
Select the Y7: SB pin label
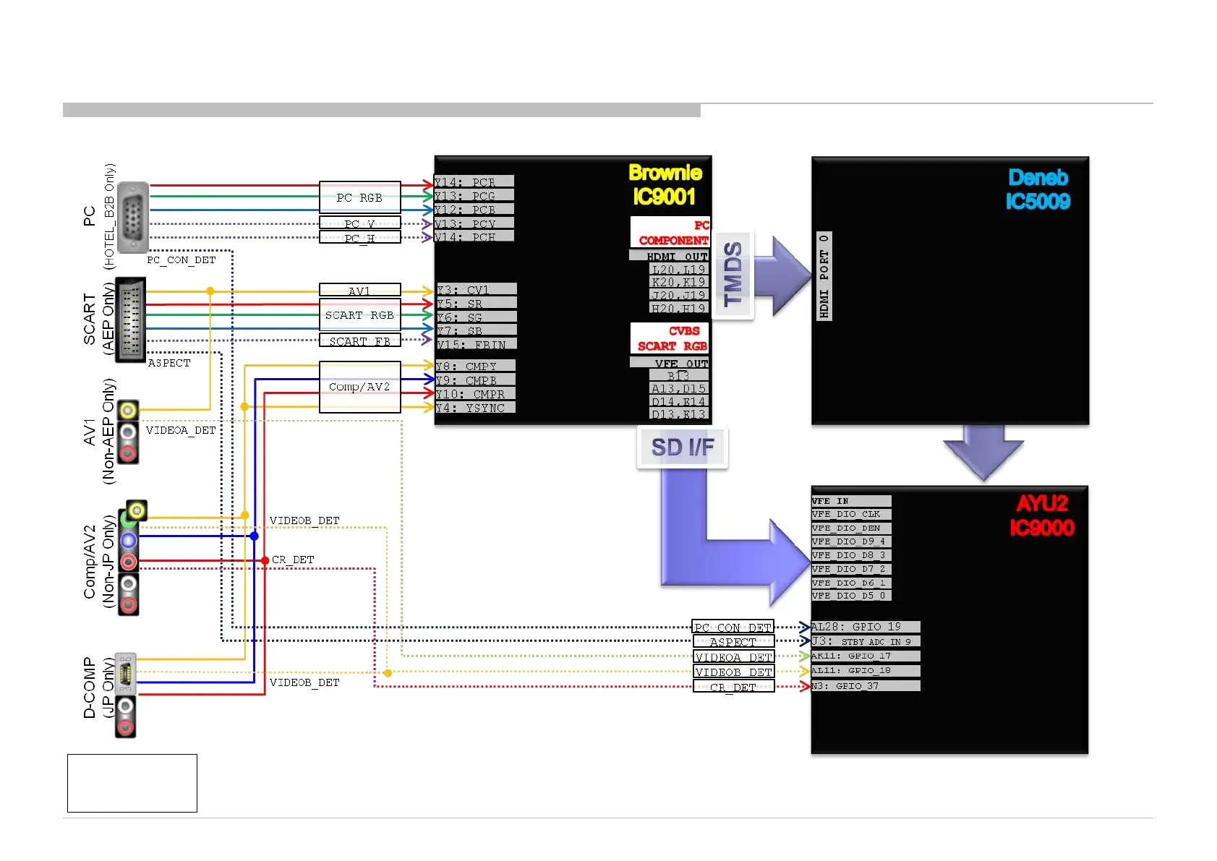click(477, 330)
